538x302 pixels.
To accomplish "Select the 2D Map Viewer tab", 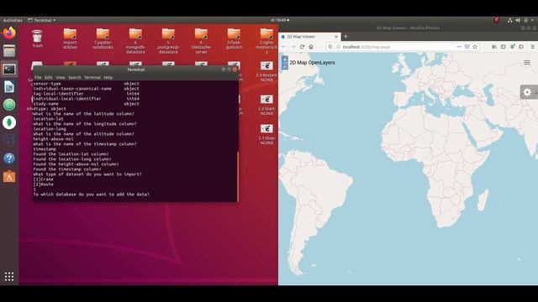I will pos(309,37).
